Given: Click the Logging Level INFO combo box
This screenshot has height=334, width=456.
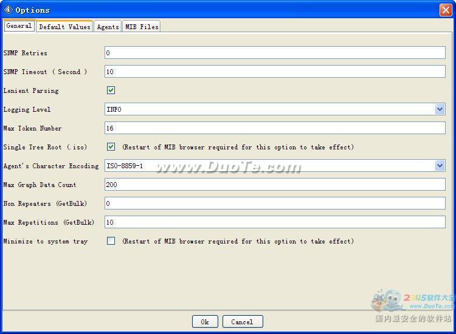Looking at the screenshot, I should 275,109.
